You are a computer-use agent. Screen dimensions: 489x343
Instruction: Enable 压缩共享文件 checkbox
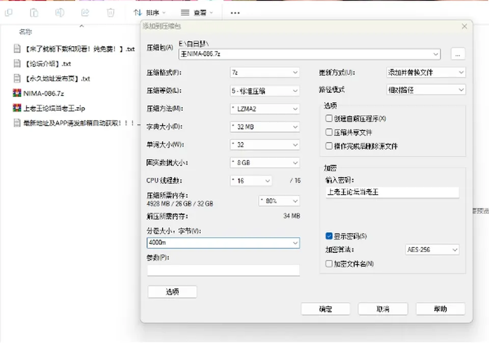click(x=329, y=132)
